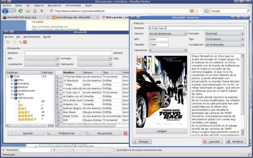253x158 pixels.
Task: Select Géneros folder icon in catalog tree
Action: pos(15,87)
